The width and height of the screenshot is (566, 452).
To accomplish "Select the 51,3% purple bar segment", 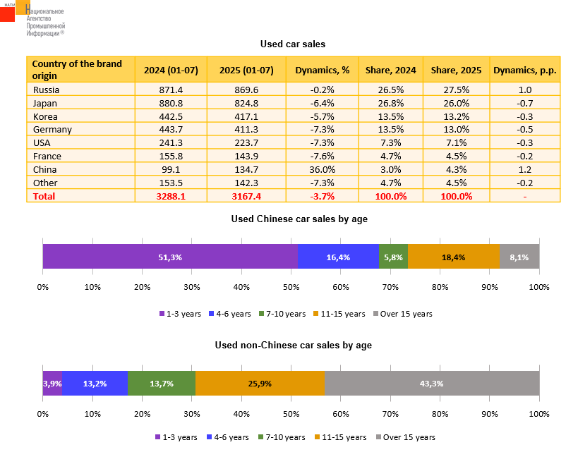I will click(169, 257).
